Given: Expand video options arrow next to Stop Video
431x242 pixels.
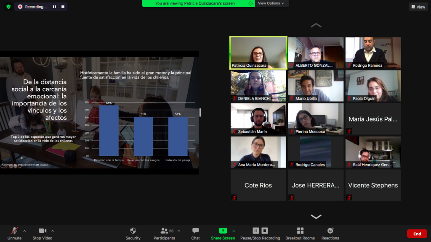Looking at the screenshot, I should pos(53,231).
